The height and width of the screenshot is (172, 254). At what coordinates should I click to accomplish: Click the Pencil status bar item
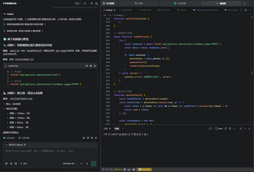pos(118,169)
